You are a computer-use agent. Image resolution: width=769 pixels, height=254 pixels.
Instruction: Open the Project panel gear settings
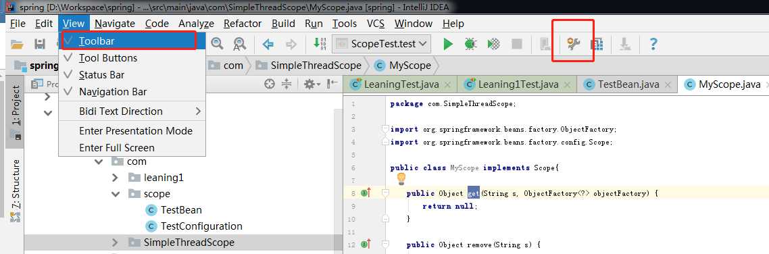(x=312, y=84)
